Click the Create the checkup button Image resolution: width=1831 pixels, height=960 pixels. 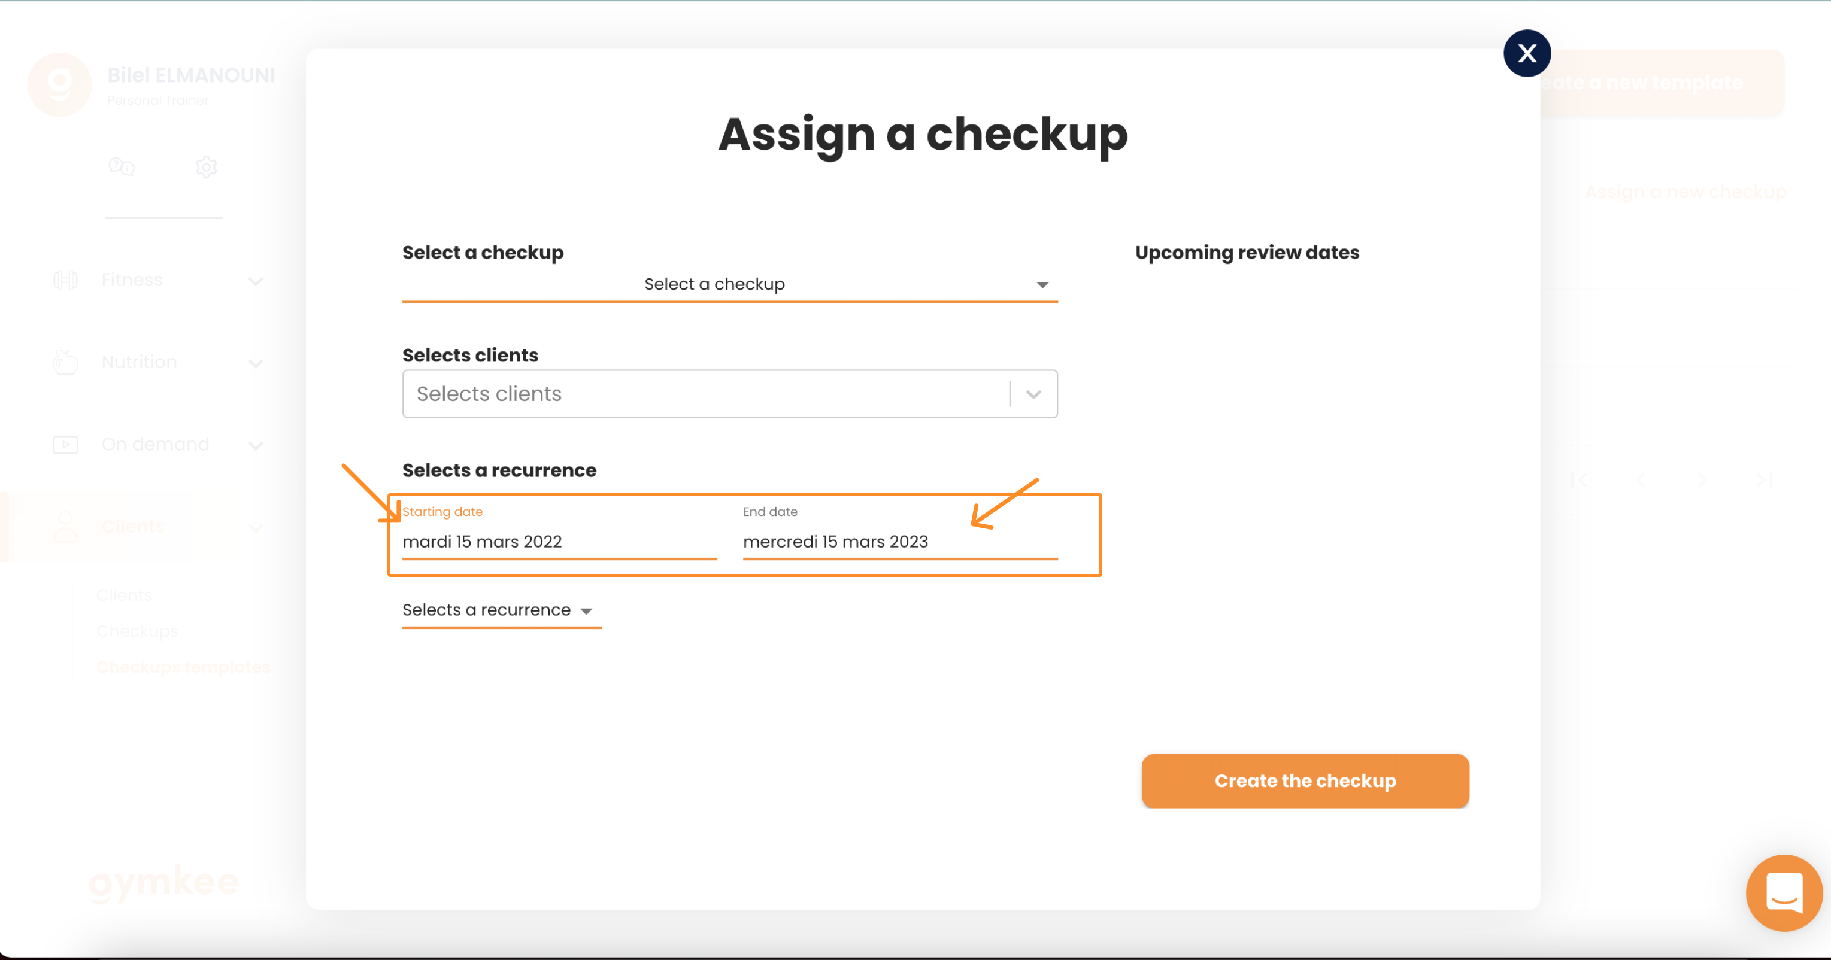[x=1305, y=781]
